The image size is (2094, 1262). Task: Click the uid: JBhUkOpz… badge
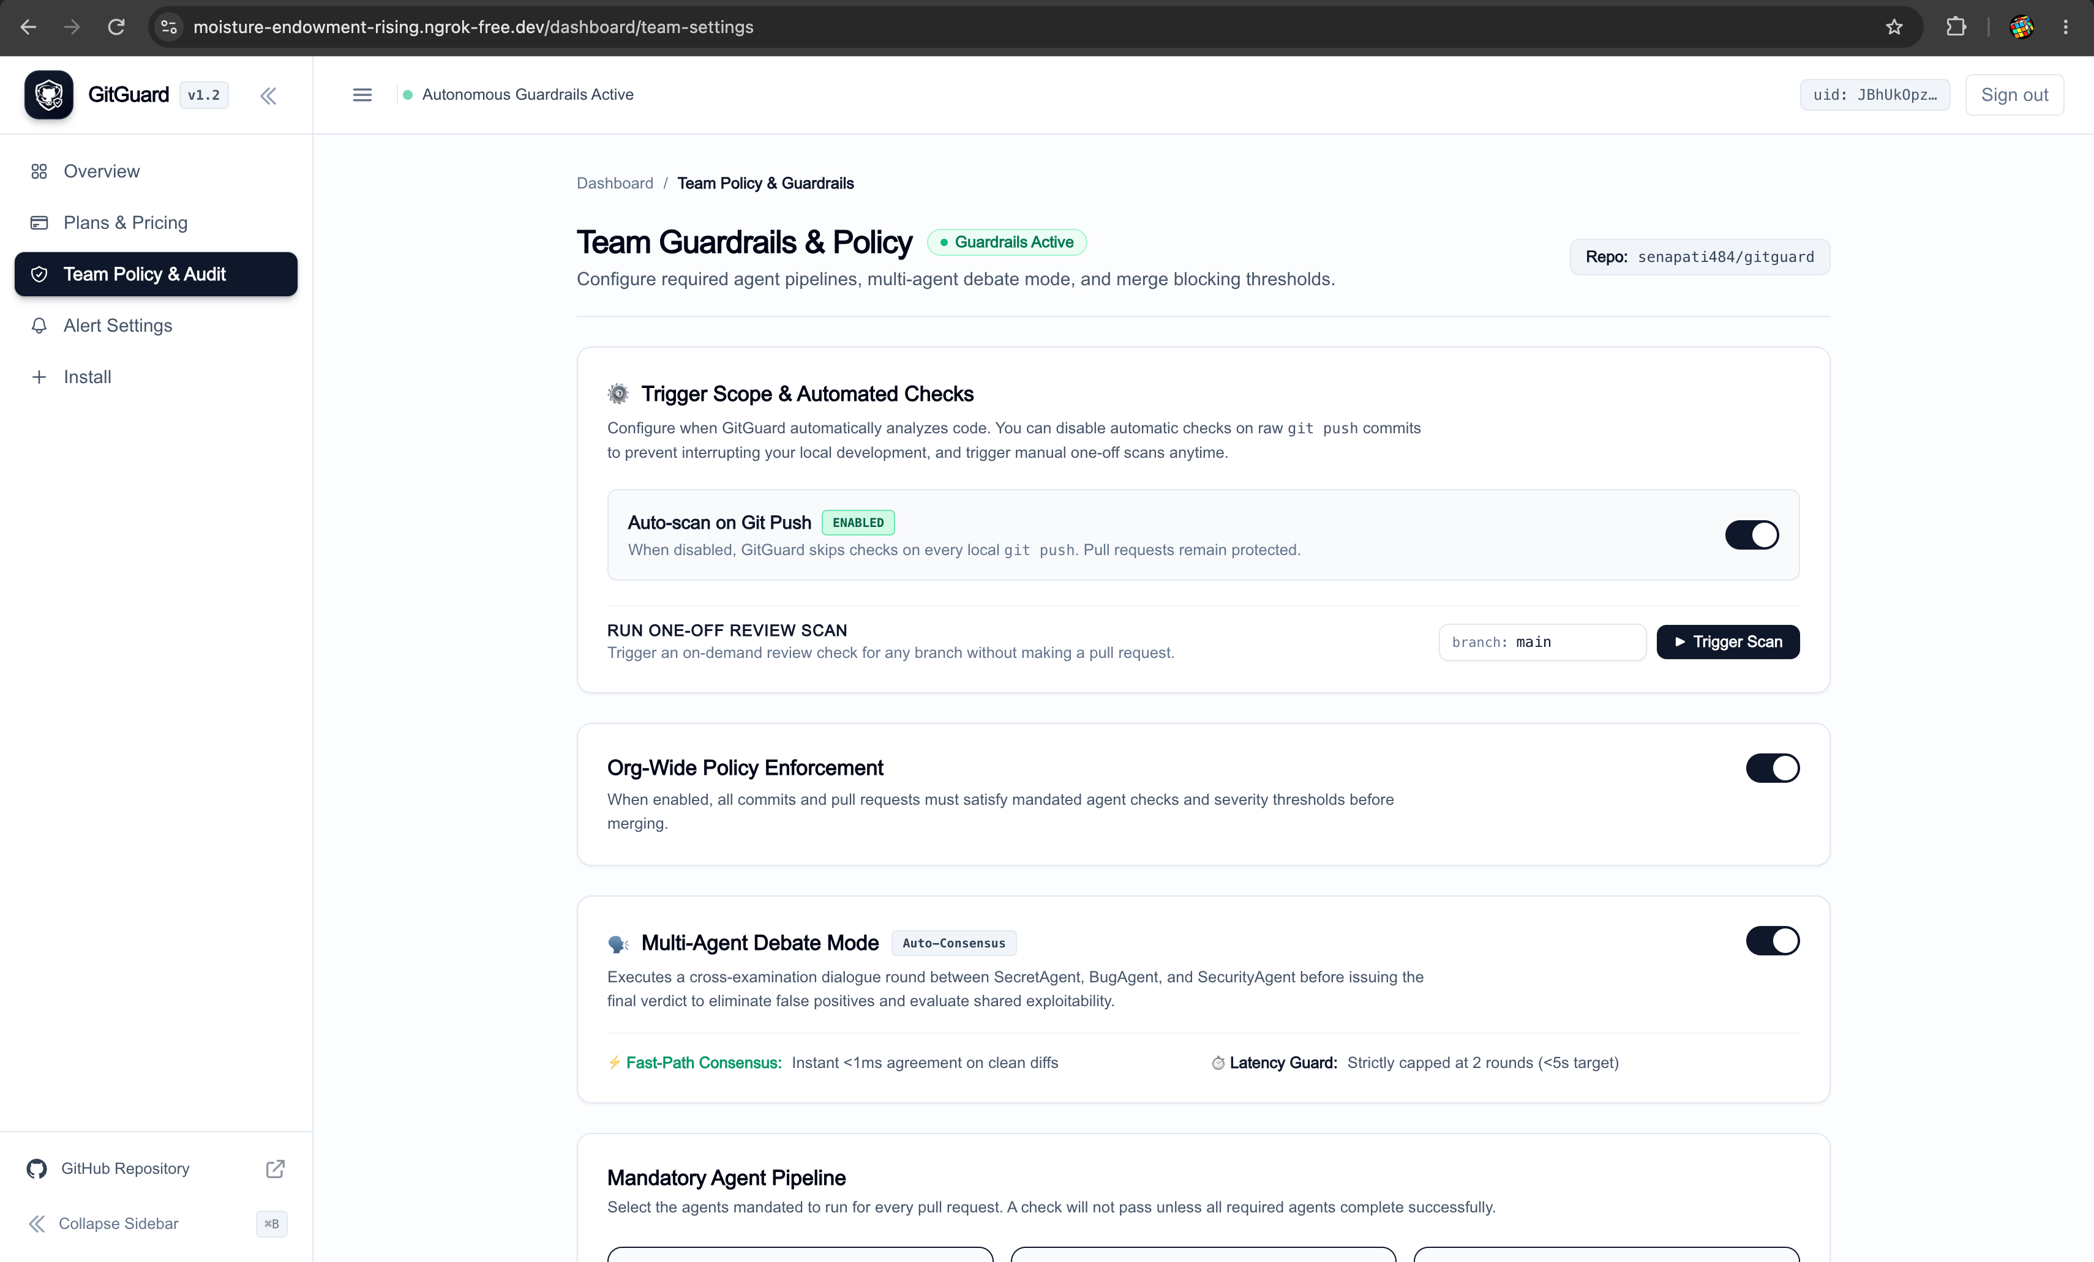click(1875, 94)
